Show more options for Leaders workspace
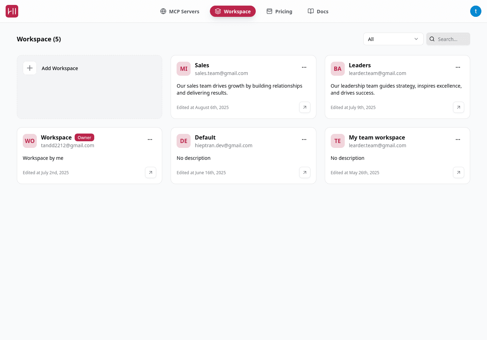The height and width of the screenshot is (340, 487). tap(458, 67)
